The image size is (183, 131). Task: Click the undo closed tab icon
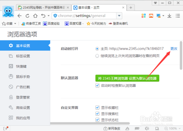point(43,16)
